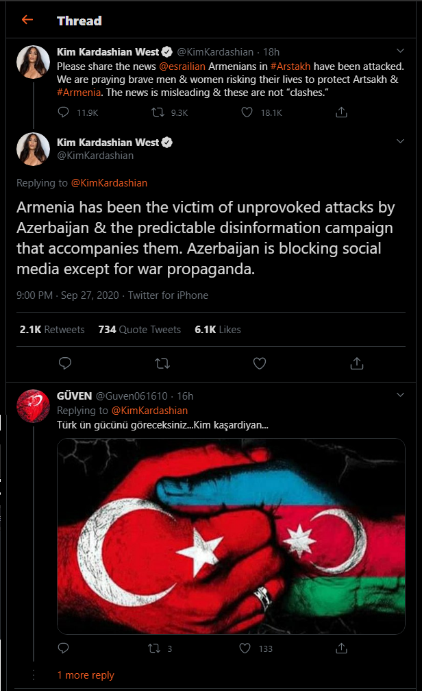Like GÜVEN's reply with 133 likes

point(245,648)
